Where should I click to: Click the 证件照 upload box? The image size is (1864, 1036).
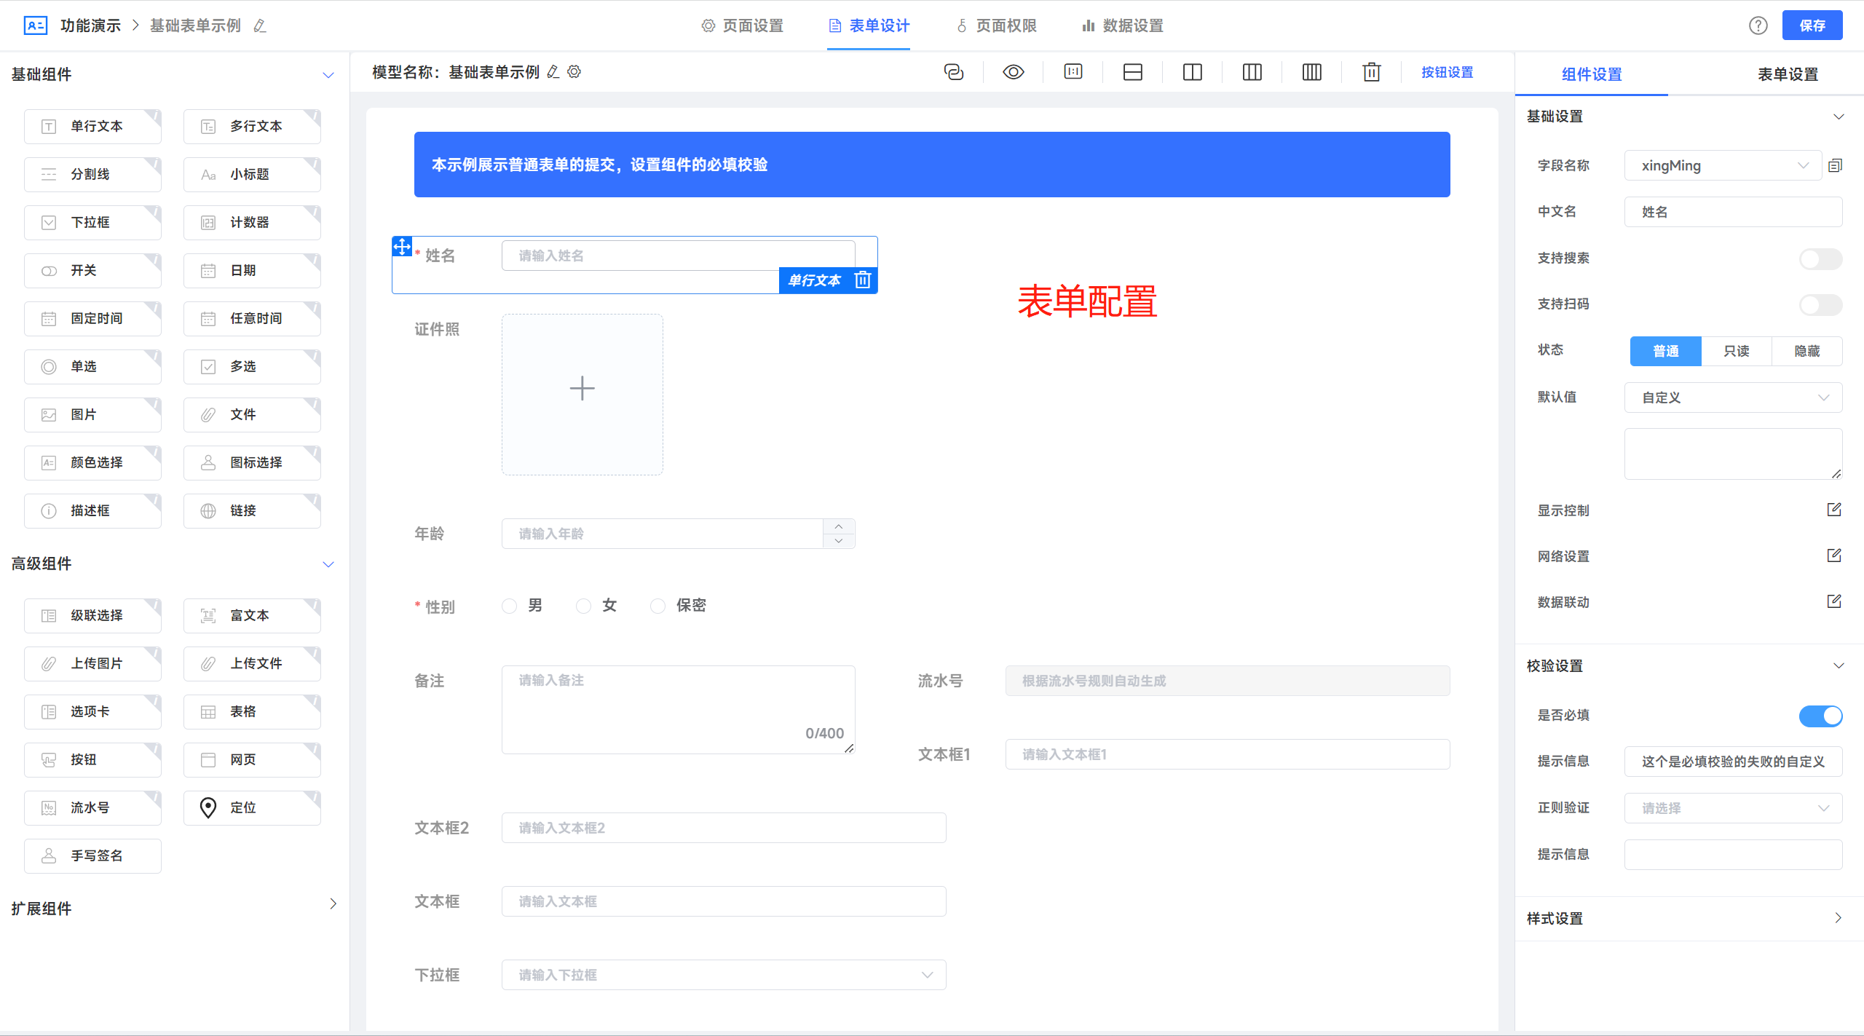coord(582,394)
